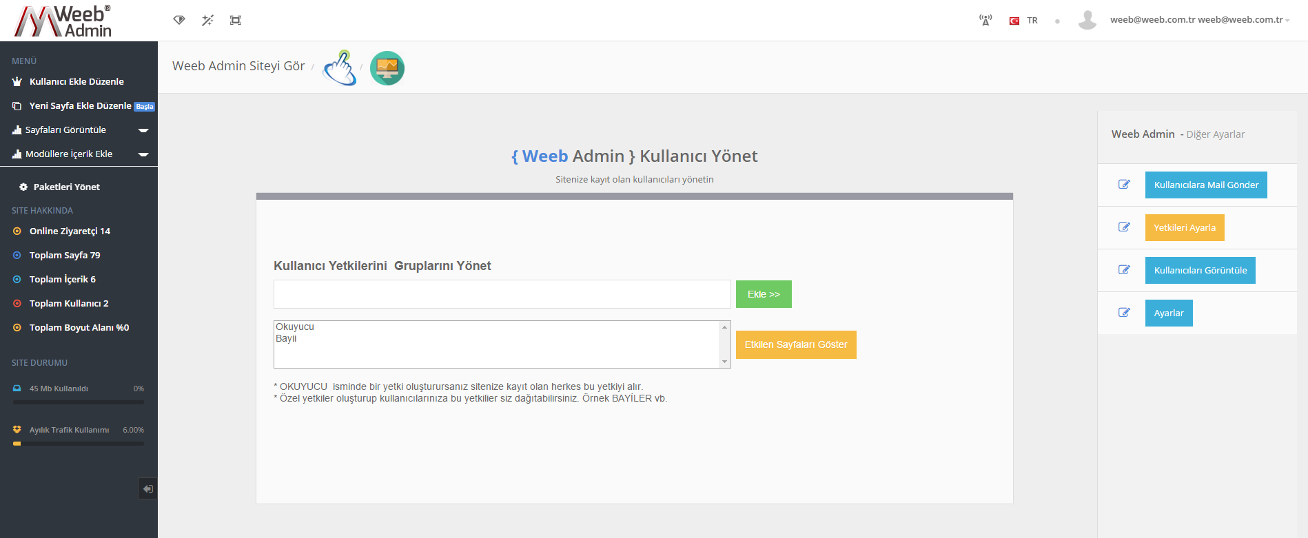Open the weeb@weeb.com.tr account dropdown
The height and width of the screenshot is (538, 1308).
click(x=1199, y=20)
